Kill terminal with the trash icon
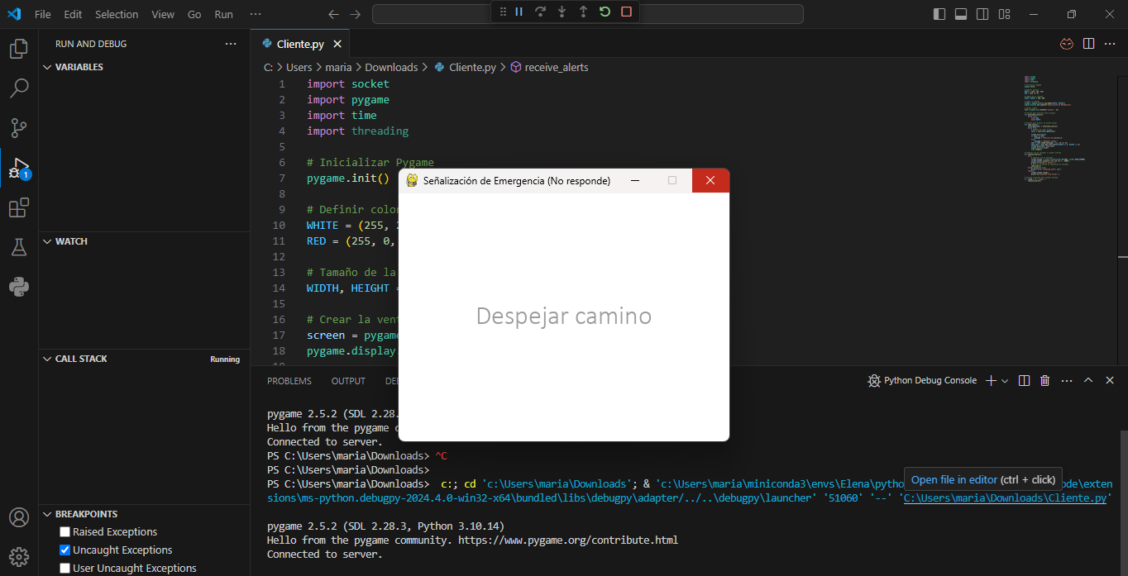This screenshot has width=1128, height=576. (x=1044, y=381)
